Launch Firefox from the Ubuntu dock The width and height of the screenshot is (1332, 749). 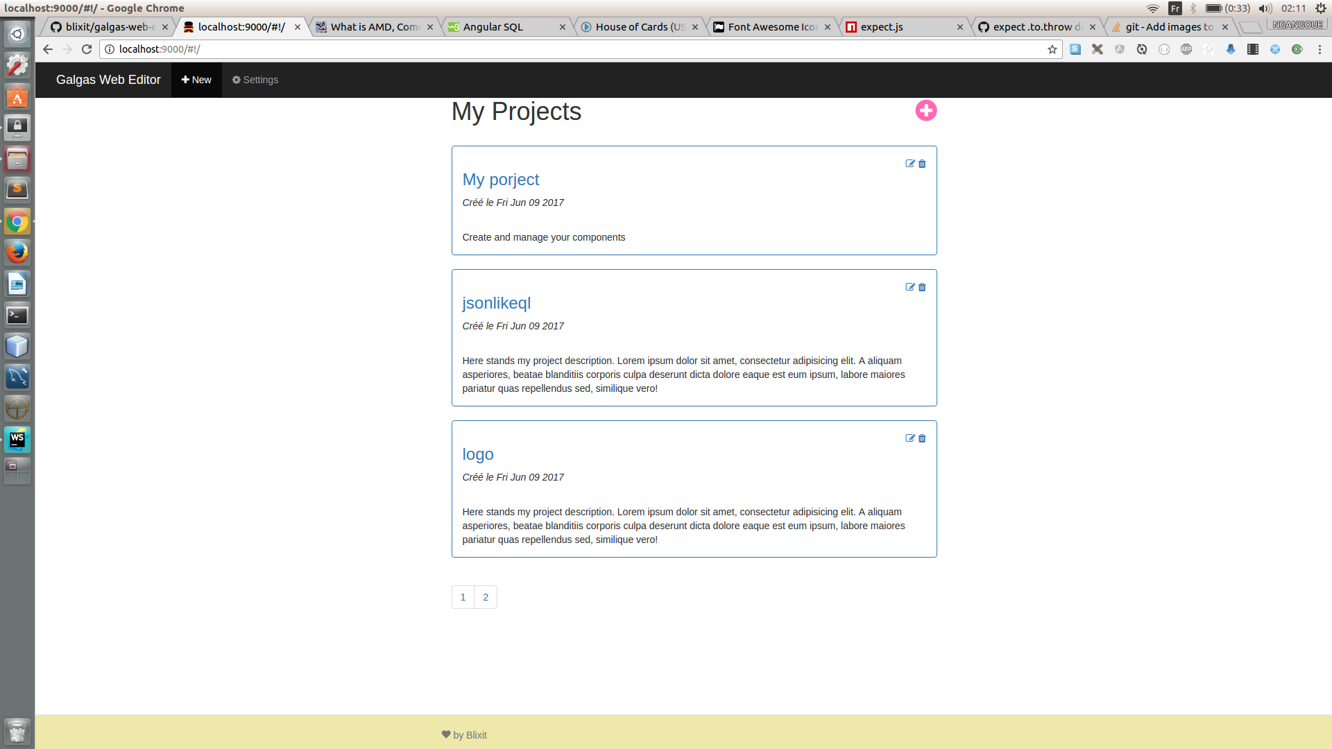tap(17, 252)
